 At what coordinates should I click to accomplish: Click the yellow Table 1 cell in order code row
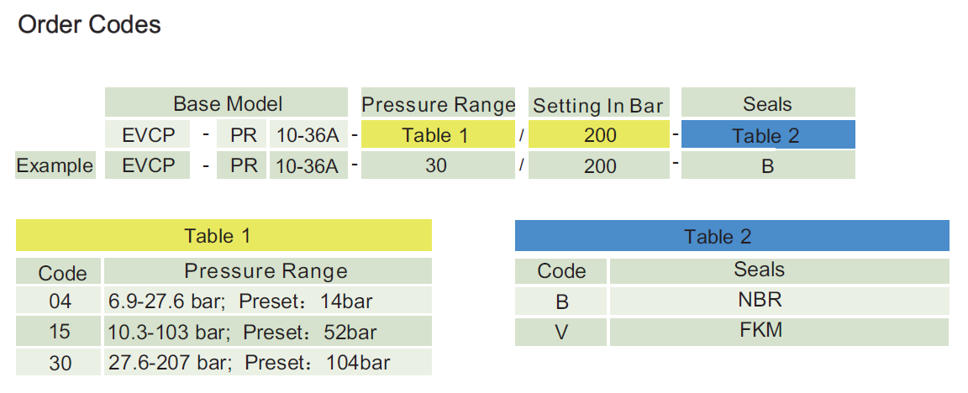coord(434,135)
